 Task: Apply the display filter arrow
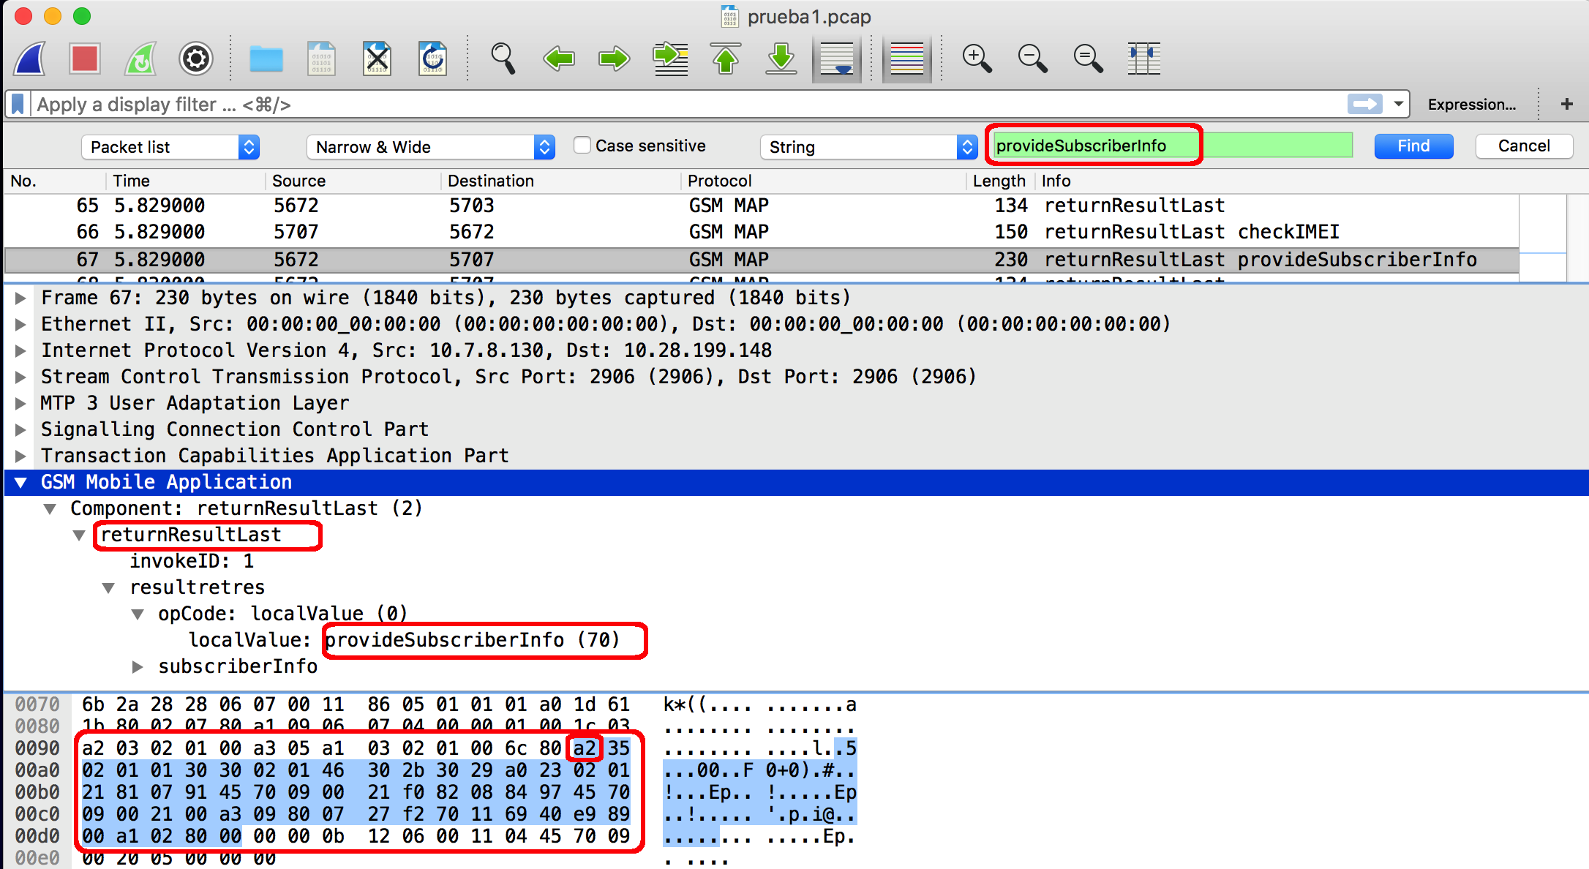pos(1364,104)
